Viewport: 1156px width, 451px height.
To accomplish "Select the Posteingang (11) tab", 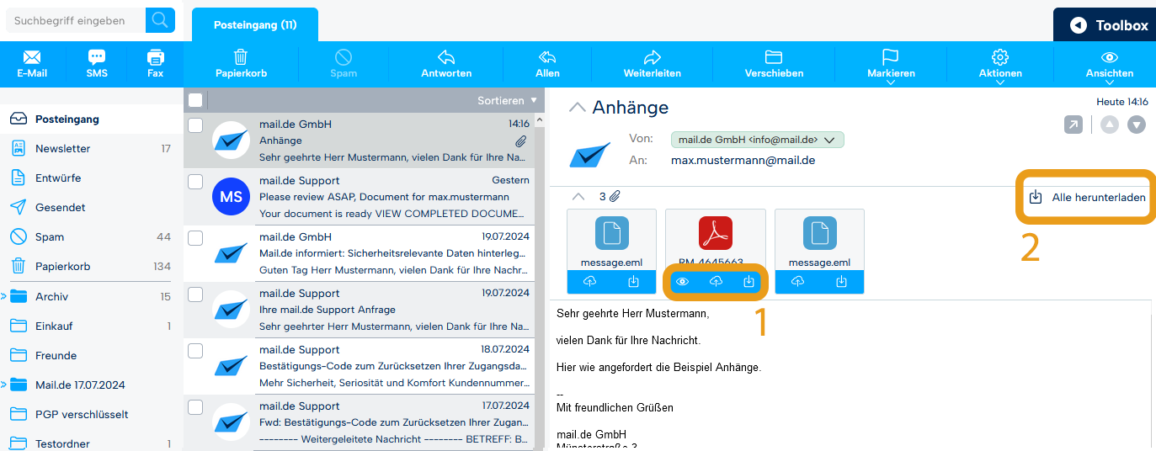I will click(255, 25).
